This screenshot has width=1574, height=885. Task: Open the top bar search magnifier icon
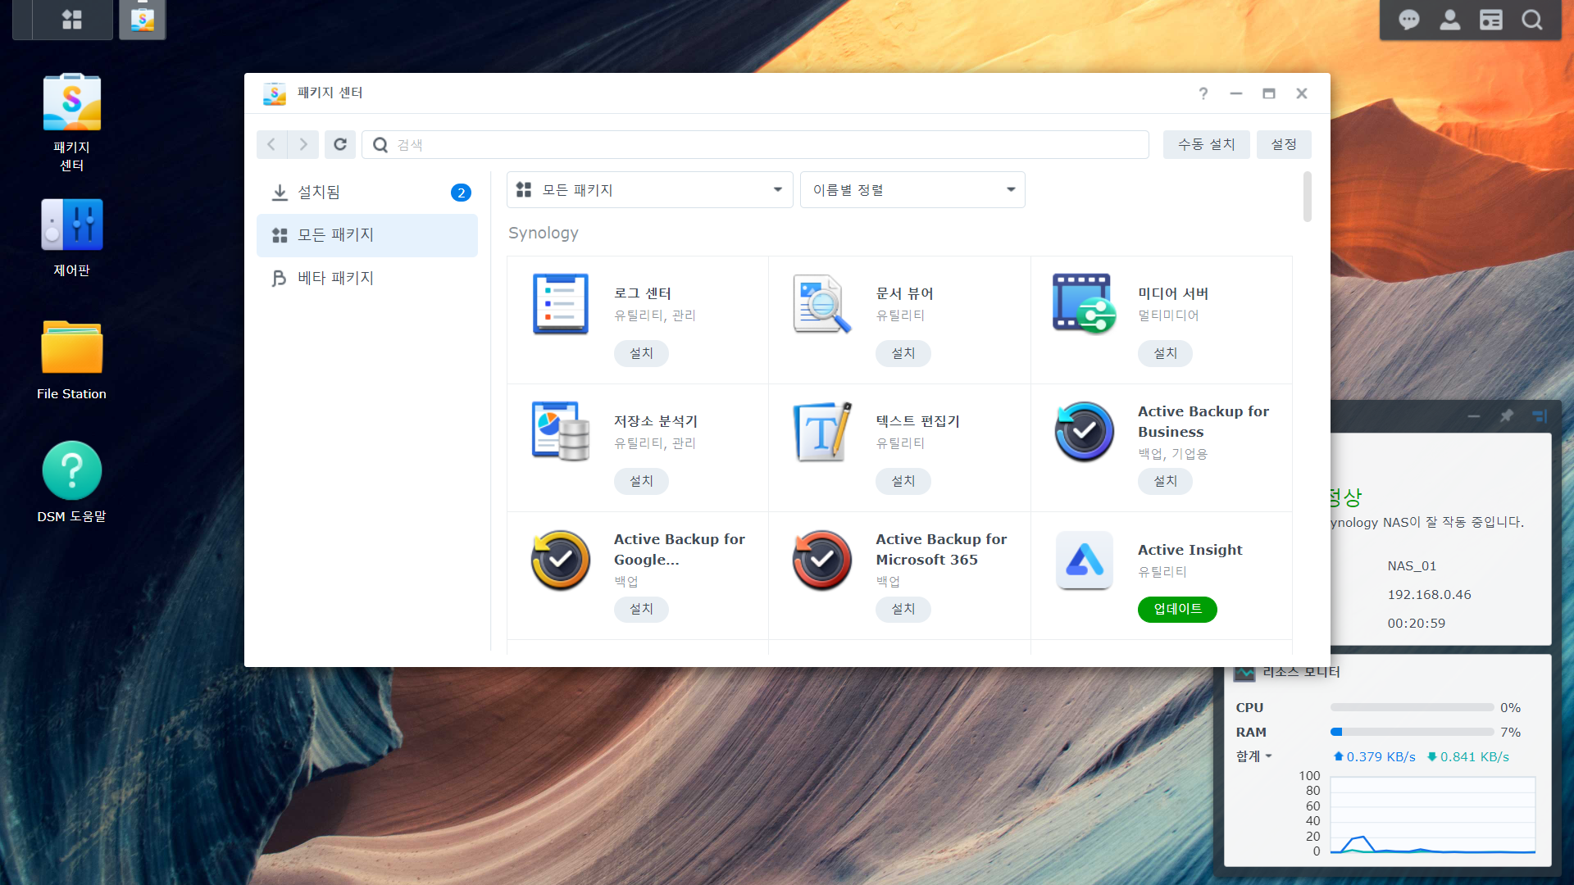pos(1531,20)
